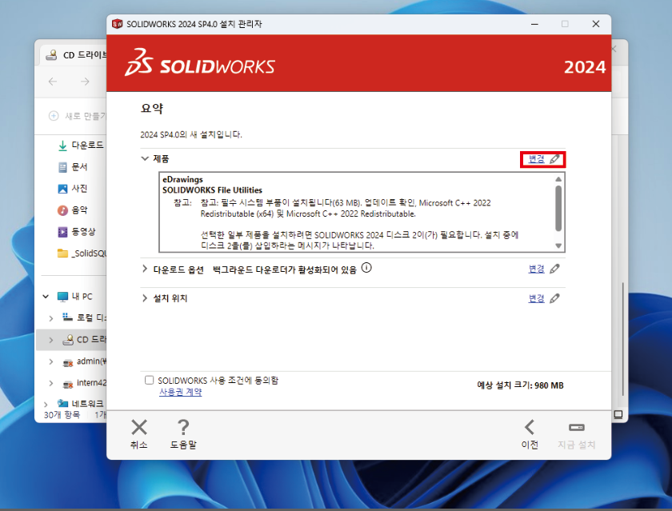Go back with the 이전 button

pos(530,433)
